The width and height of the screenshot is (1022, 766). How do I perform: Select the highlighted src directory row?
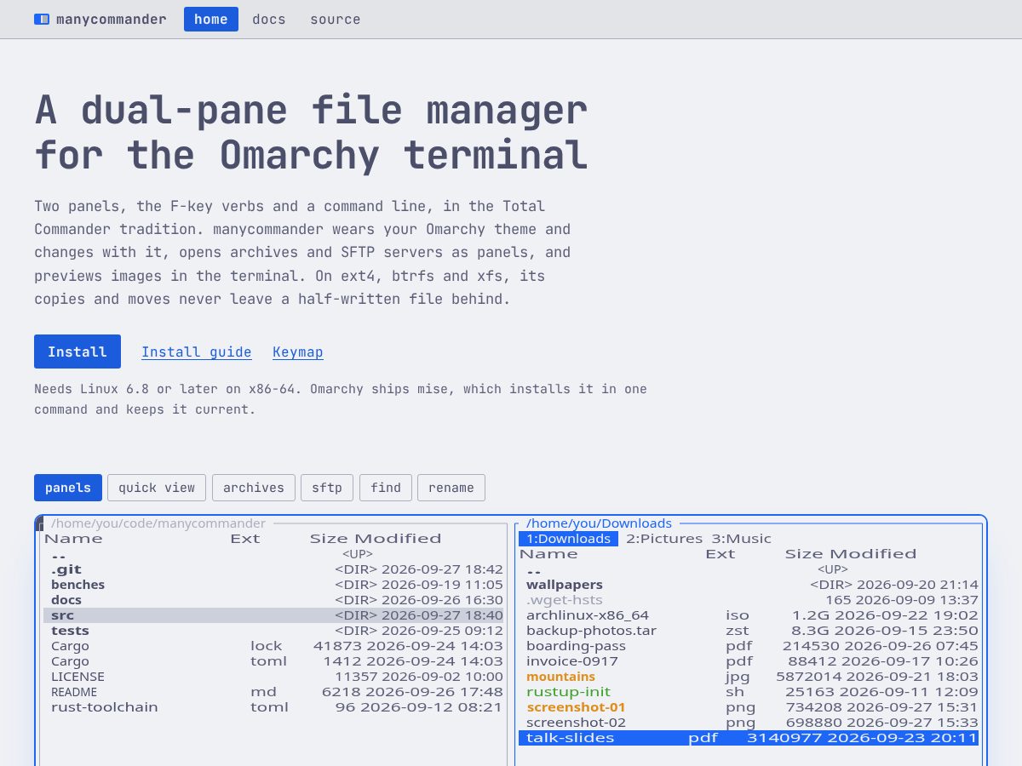point(273,615)
